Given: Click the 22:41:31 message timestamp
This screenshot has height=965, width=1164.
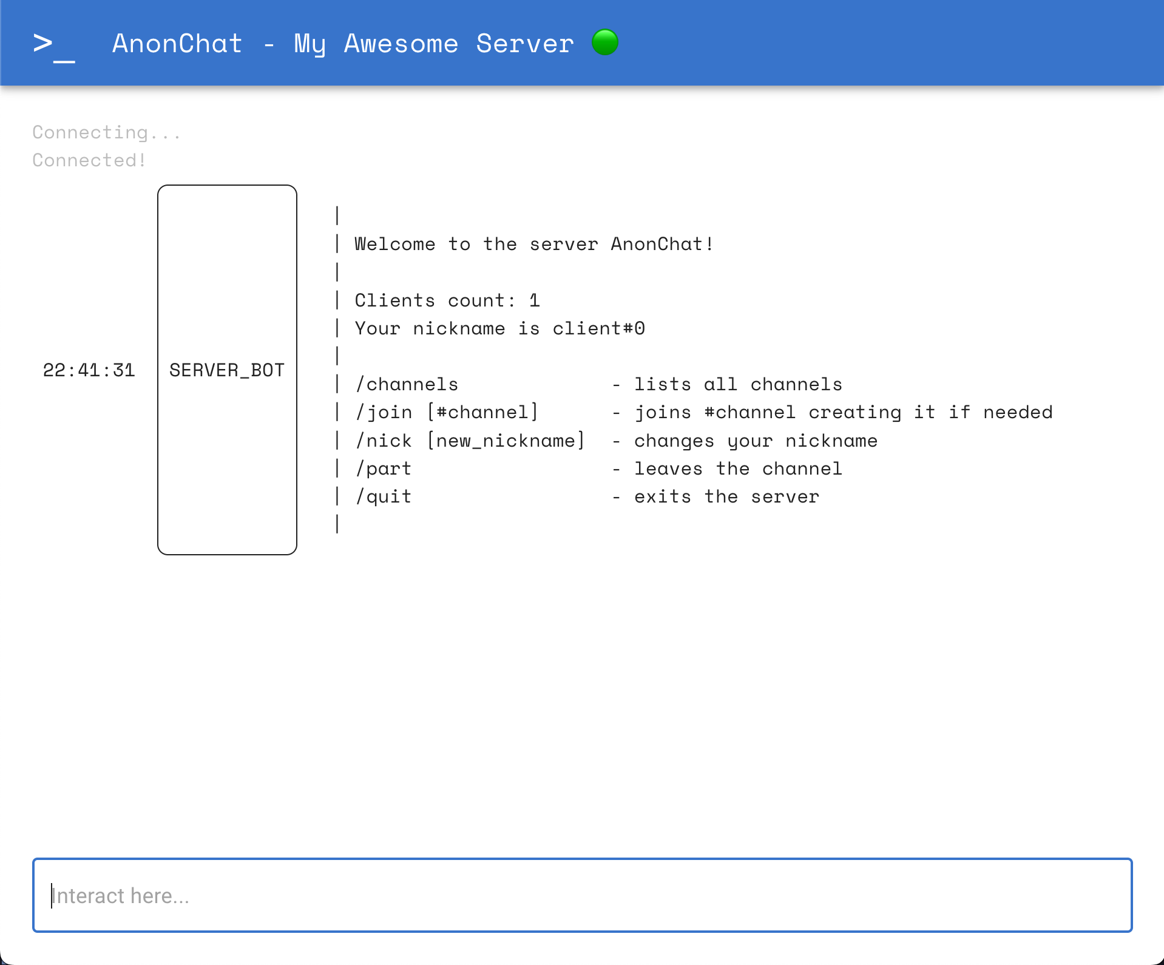Looking at the screenshot, I should tap(89, 370).
